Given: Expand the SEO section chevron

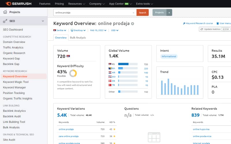Looking at the screenshot, I should point(43,21).
